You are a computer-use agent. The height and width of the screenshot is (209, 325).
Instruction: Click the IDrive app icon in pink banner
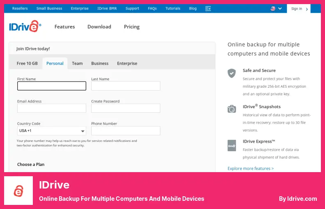point(18,191)
